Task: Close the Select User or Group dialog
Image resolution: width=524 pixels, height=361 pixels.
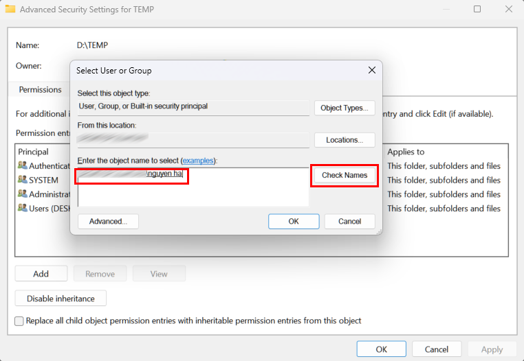Action: pyautogui.click(x=371, y=70)
